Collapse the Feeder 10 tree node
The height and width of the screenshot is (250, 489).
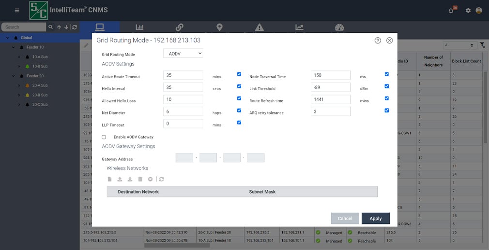14,47
